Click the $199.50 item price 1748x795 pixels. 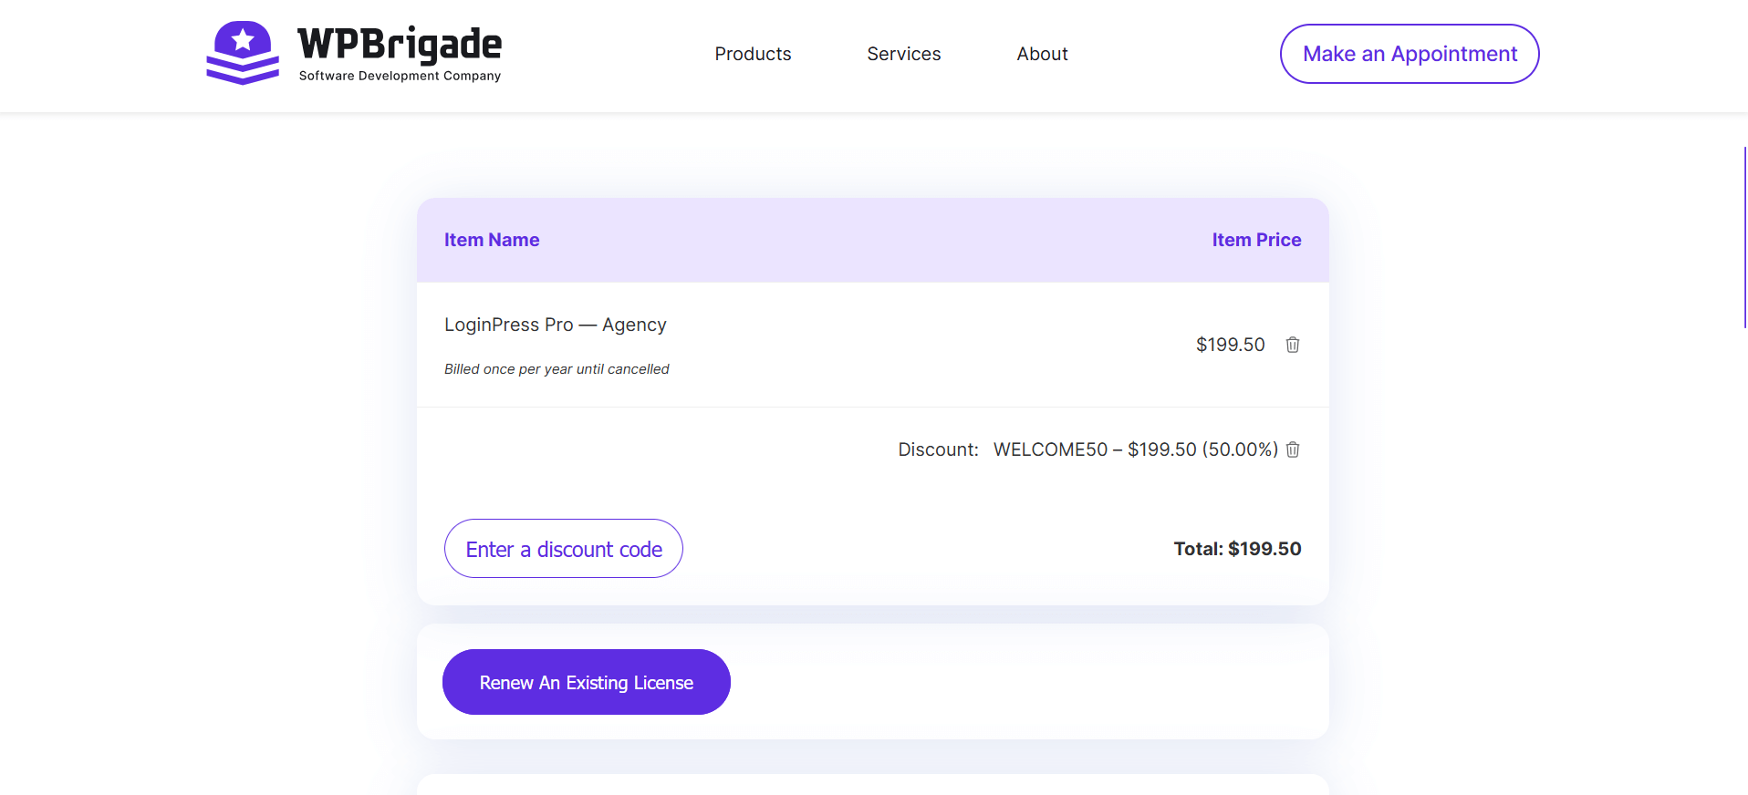1230,345
